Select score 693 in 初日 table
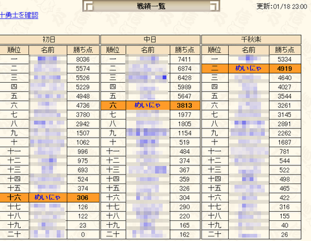 [x=83, y=170]
